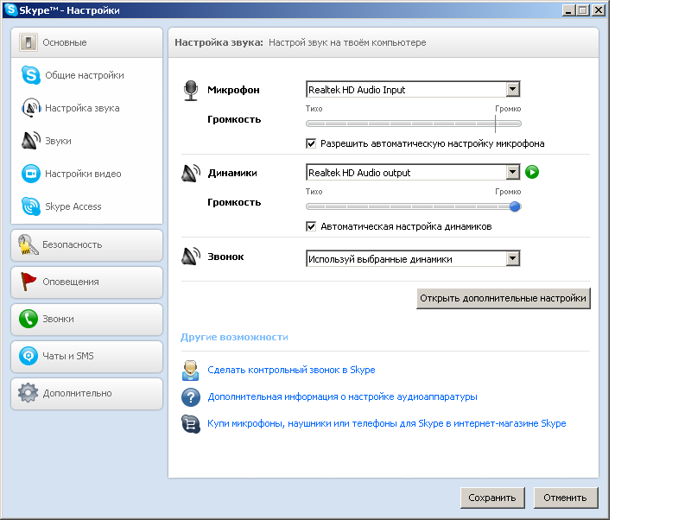Screen dimensions: 691x520
Task: Open link Сделать контрольный звонок в Skype
Action: [291, 370]
